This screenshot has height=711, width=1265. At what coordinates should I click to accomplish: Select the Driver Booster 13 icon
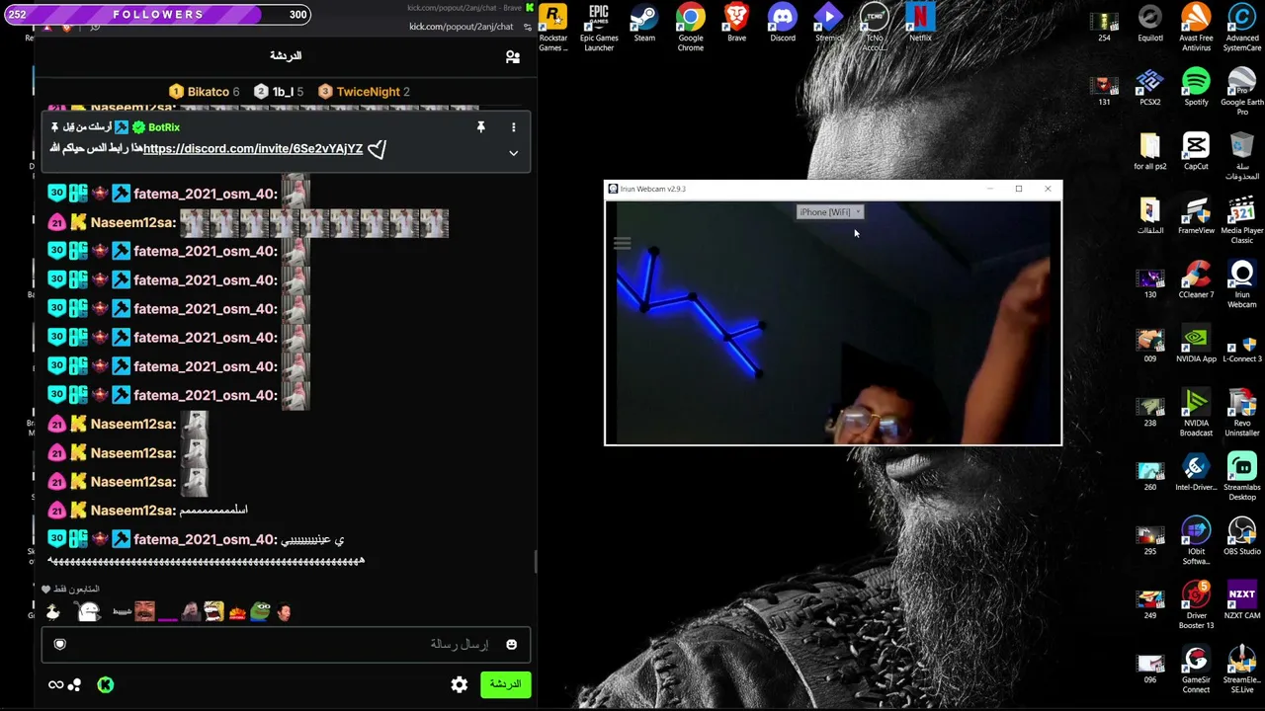pyautogui.click(x=1196, y=605)
